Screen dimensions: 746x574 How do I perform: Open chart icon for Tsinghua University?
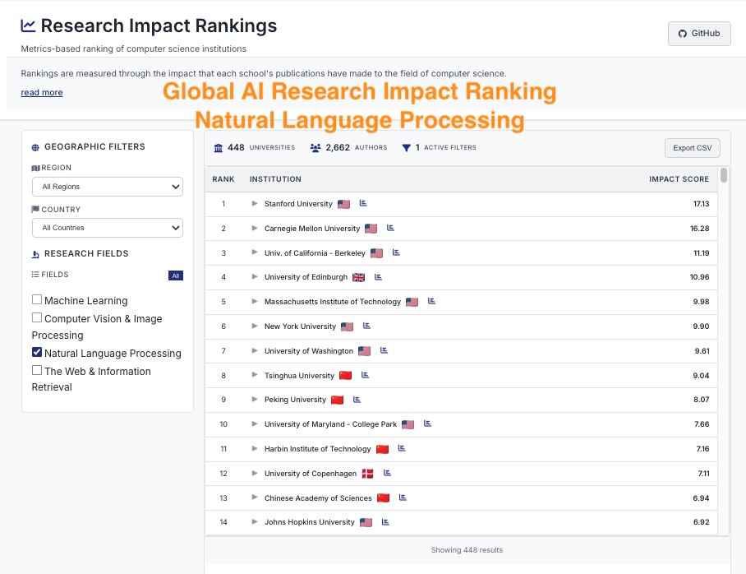365,375
